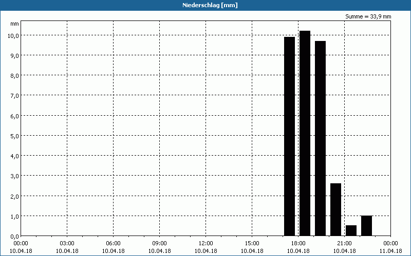Image resolution: width=411 pixels, height=256 pixels.
Task: Click the 00:00 label above 11.04.18
Action: point(390,244)
